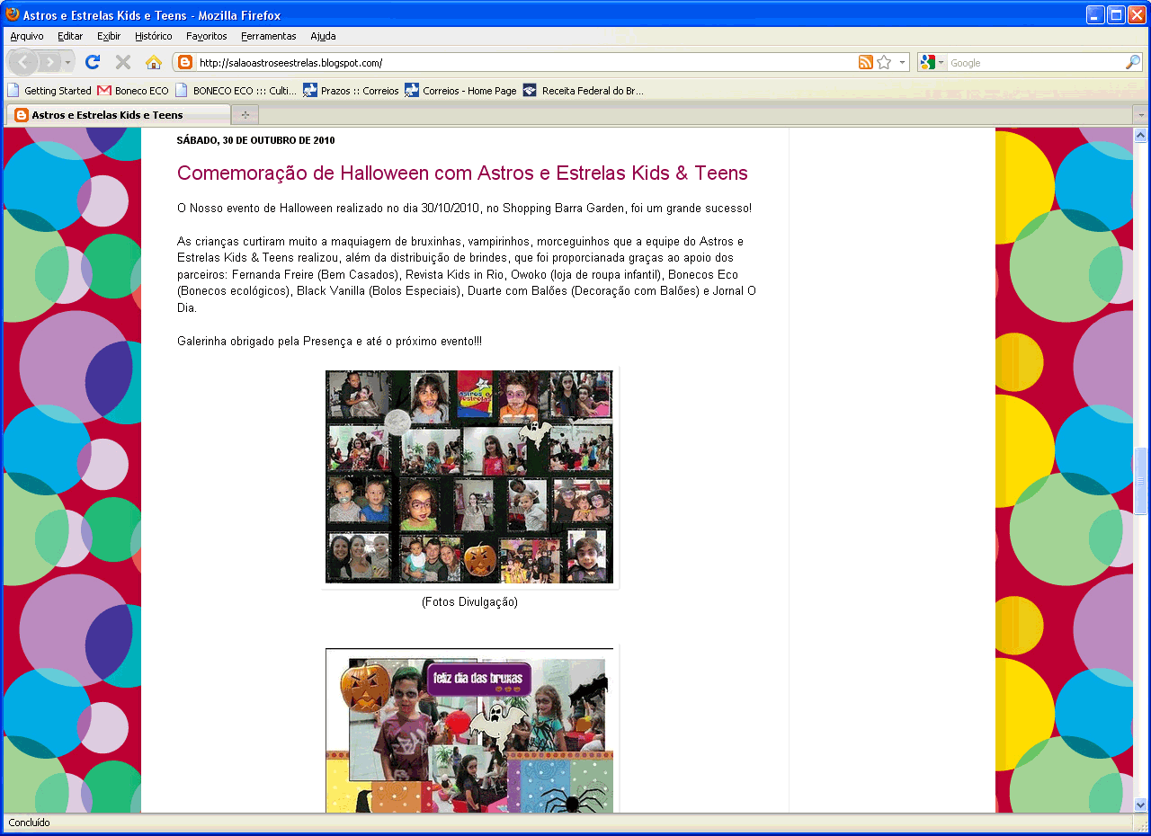Open the feliz dia das bruxas image

(x=469, y=731)
